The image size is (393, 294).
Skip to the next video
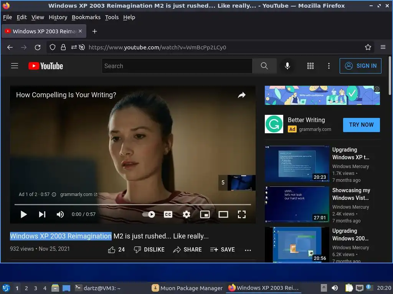(x=42, y=214)
